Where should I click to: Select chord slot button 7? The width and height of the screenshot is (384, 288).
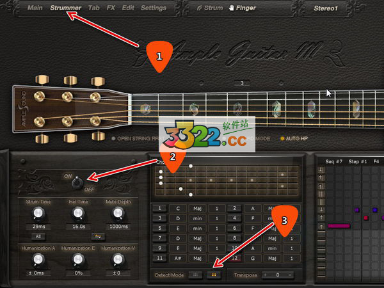pos(159,238)
